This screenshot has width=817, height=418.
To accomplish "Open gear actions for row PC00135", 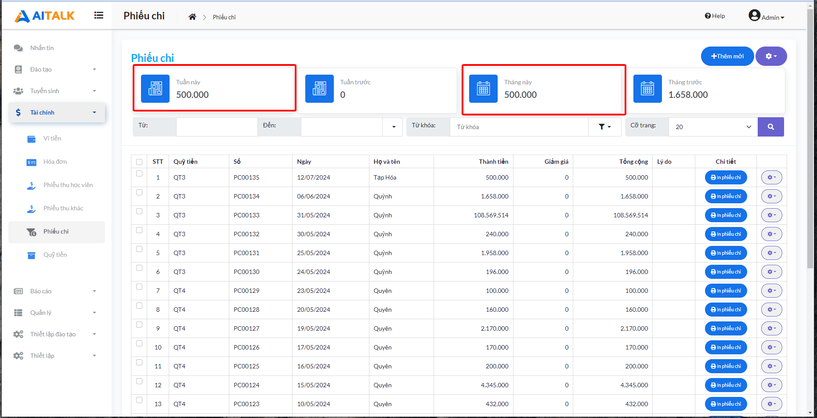I will pyautogui.click(x=772, y=177).
